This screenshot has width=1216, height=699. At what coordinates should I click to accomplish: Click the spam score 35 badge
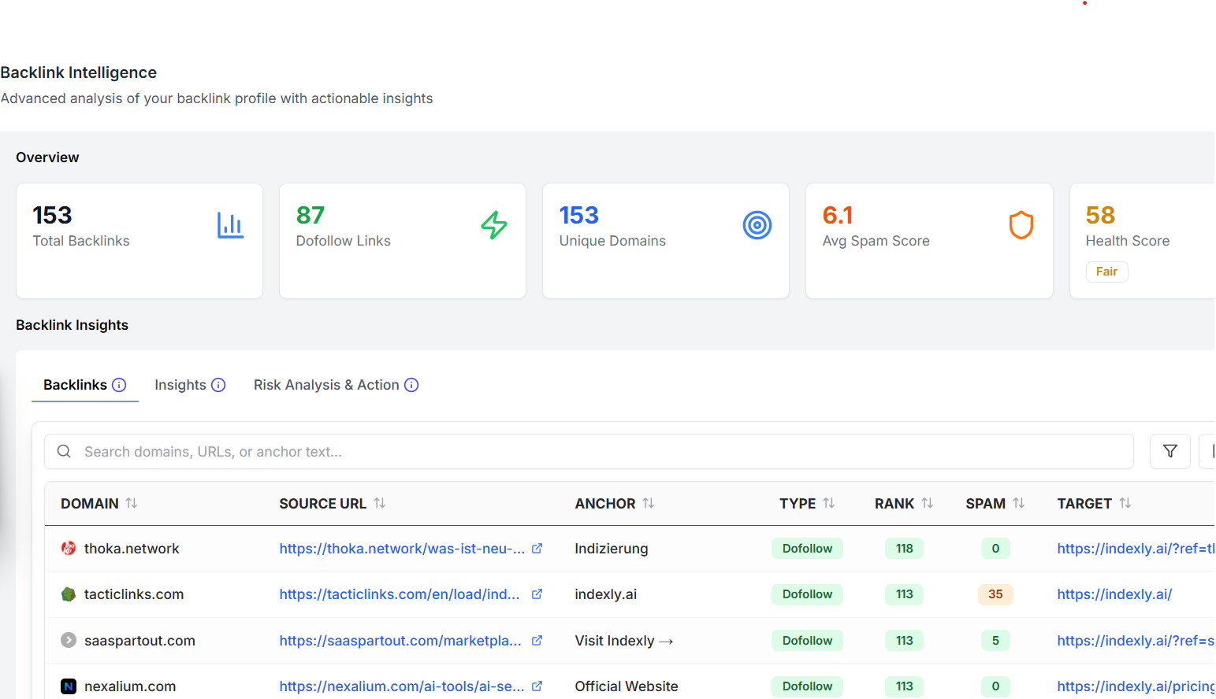click(995, 594)
